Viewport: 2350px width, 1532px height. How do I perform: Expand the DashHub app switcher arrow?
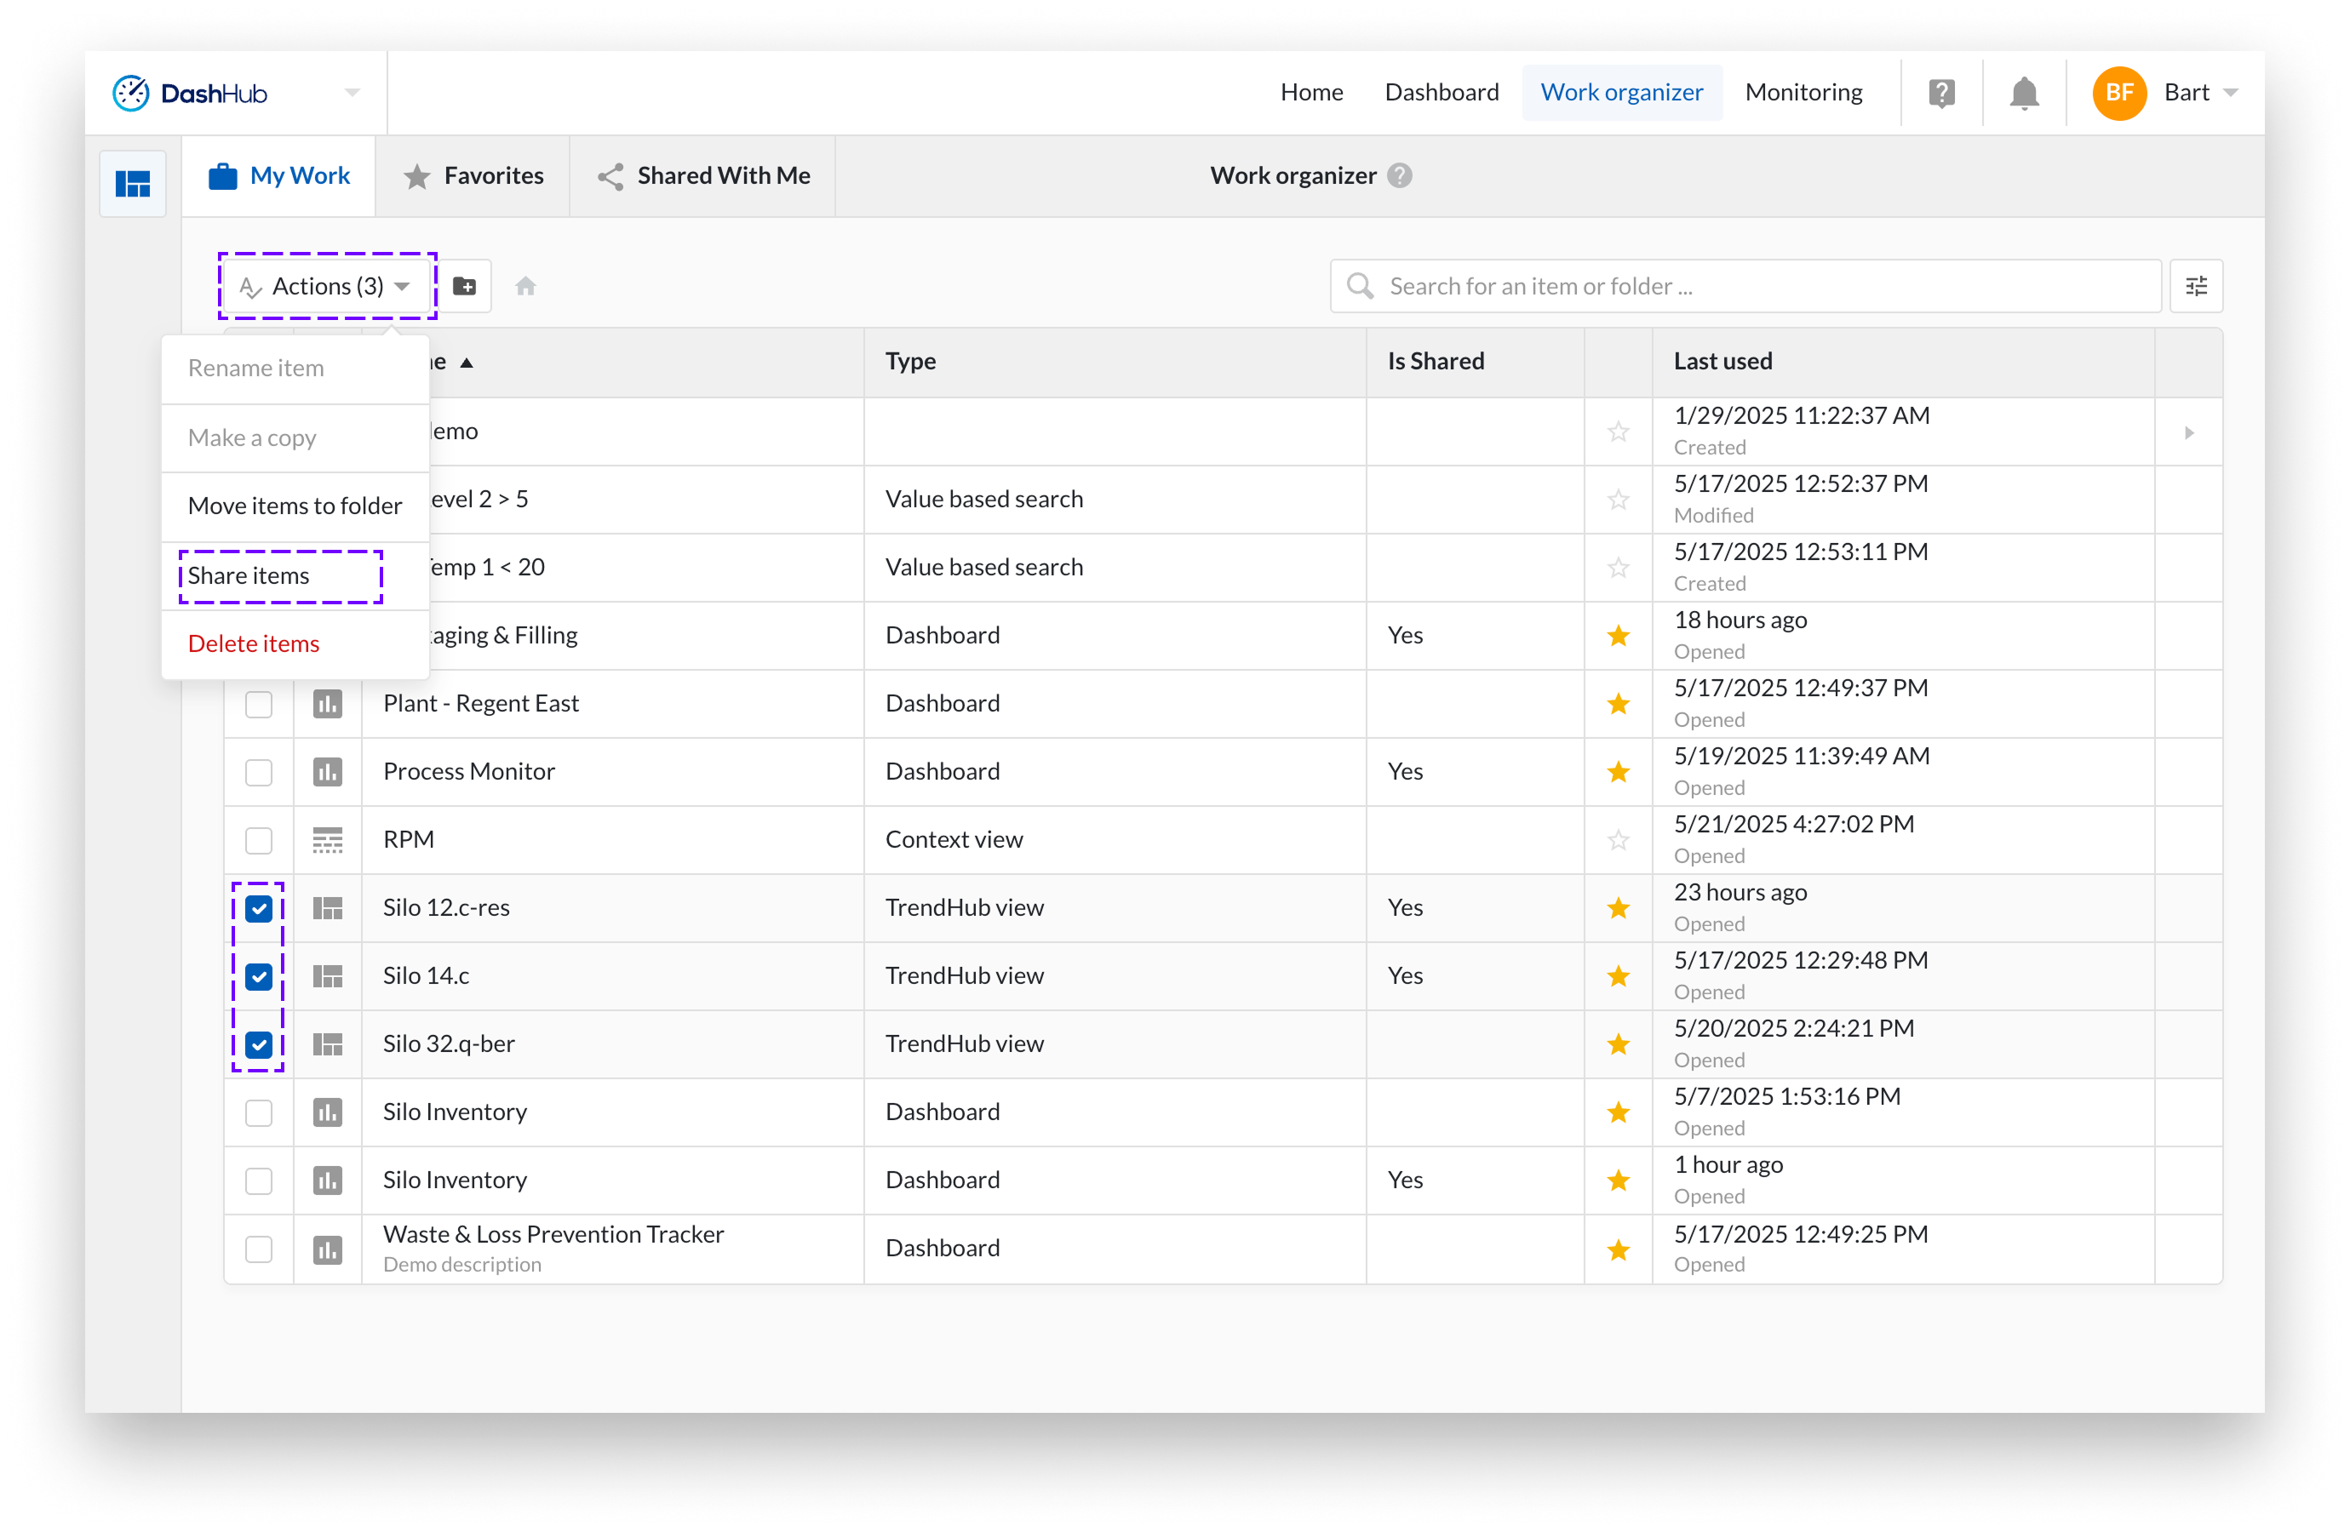point(352,93)
